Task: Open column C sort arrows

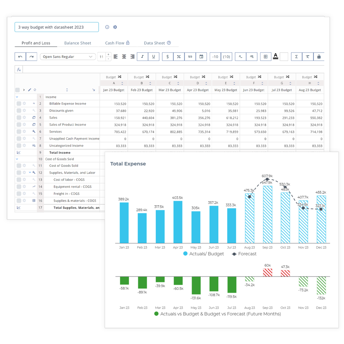Action: [x=178, y=83]
